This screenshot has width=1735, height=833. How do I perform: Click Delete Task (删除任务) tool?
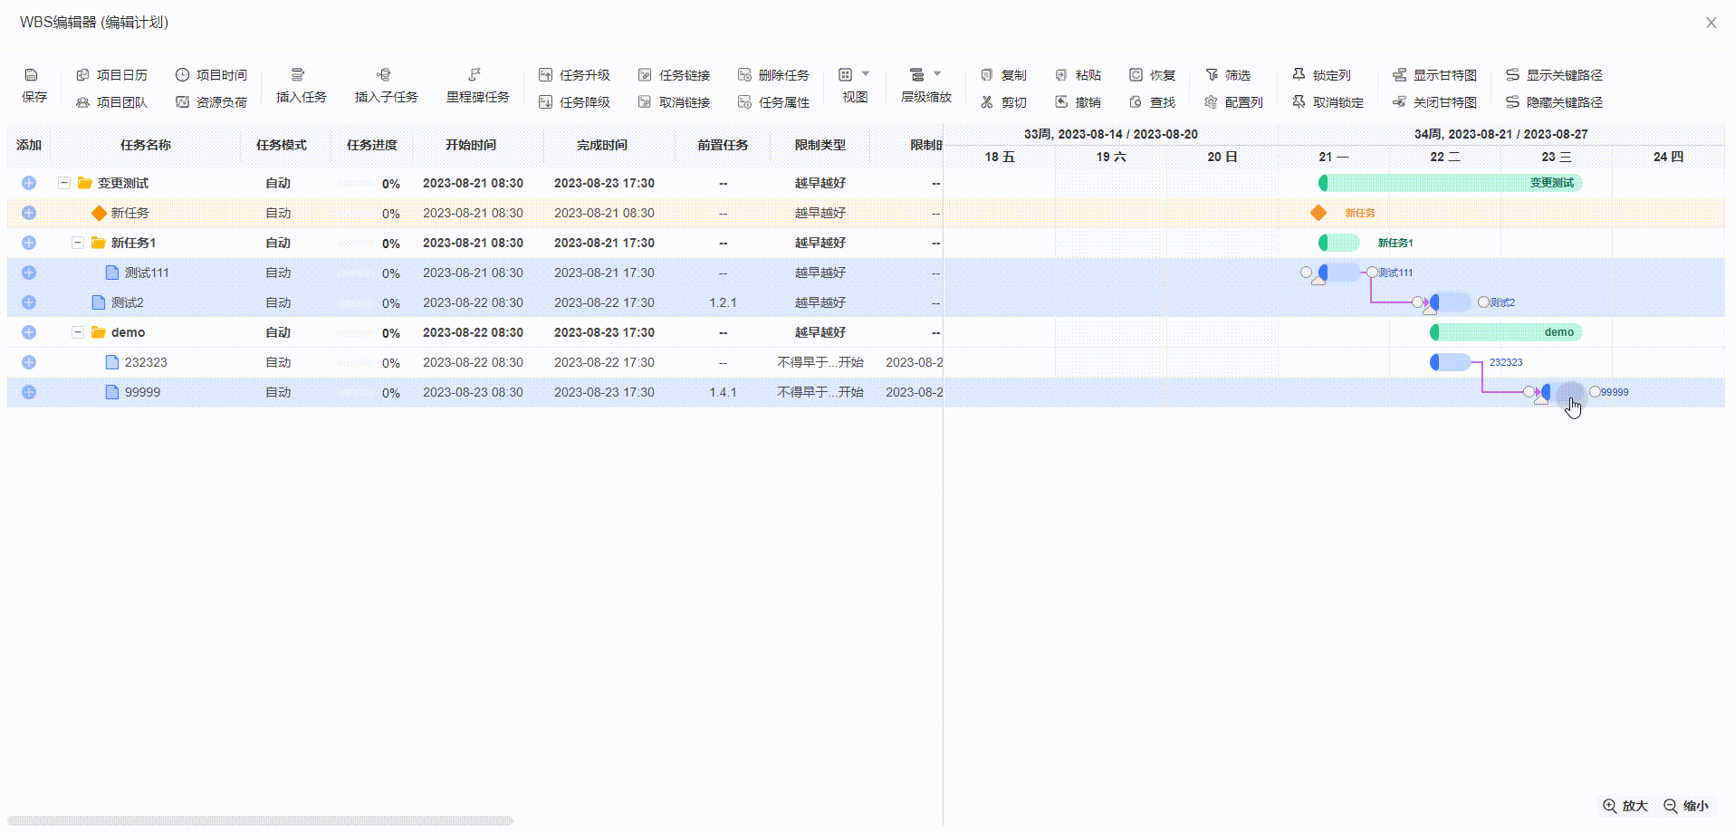(773, 75)
